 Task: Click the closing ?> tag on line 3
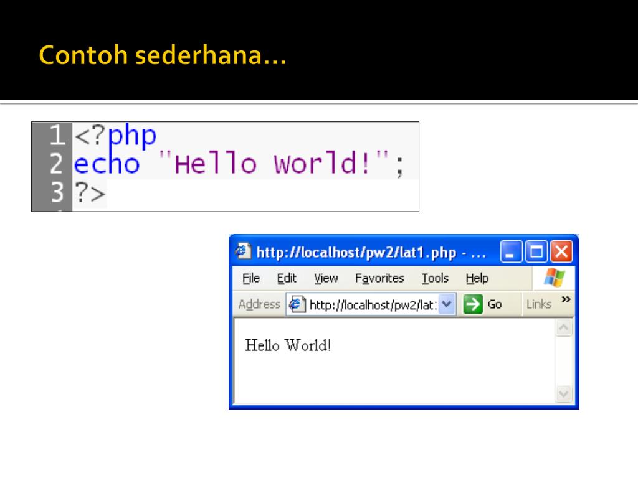(x=90, y=193)
